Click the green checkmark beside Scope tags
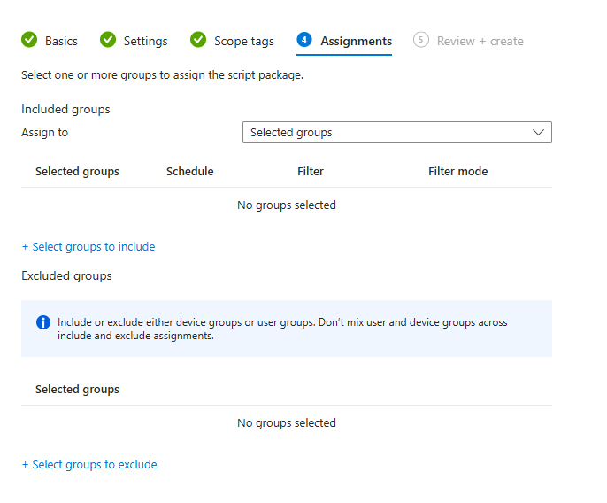The image size is (607, 503). click(x=198, y=40)
